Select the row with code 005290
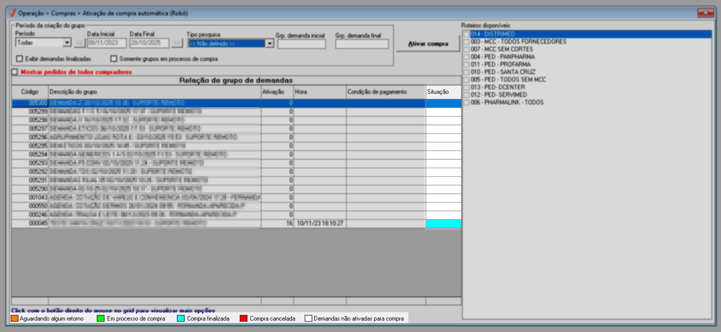Viewport: 721px width, 332px height. pyautogui.click(x=236, y=189)
